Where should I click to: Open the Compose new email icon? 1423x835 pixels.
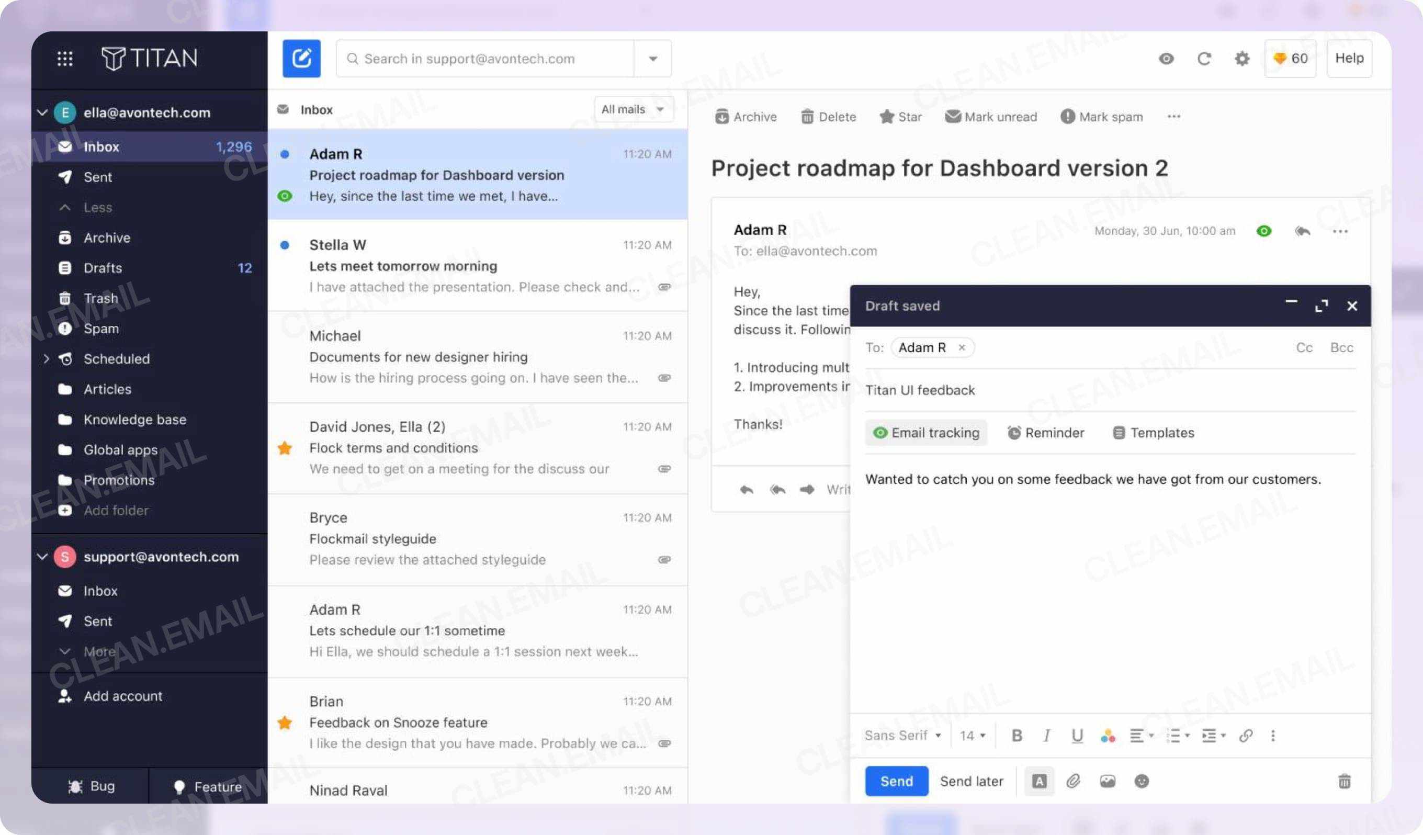click(301, 58)
